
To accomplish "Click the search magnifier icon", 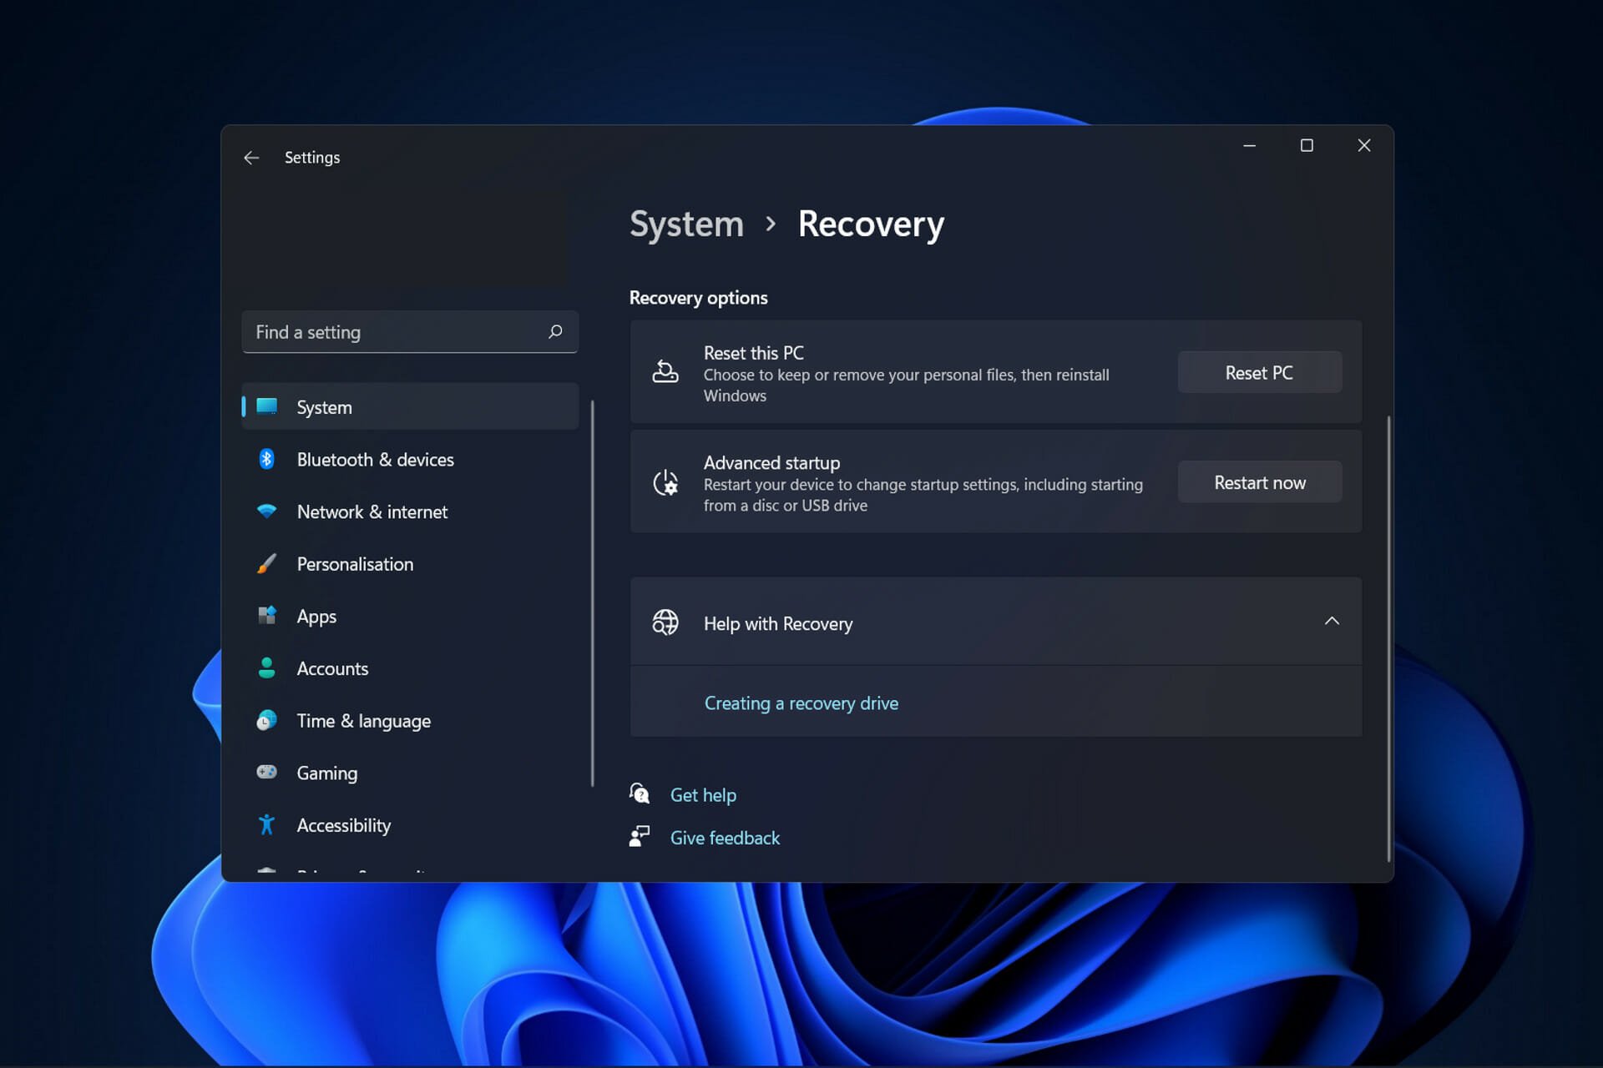I will [x=555, y=332].
